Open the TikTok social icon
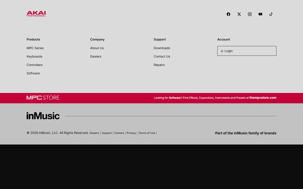The width and height of the screenshot is (303, 189). tap(271, 14)
